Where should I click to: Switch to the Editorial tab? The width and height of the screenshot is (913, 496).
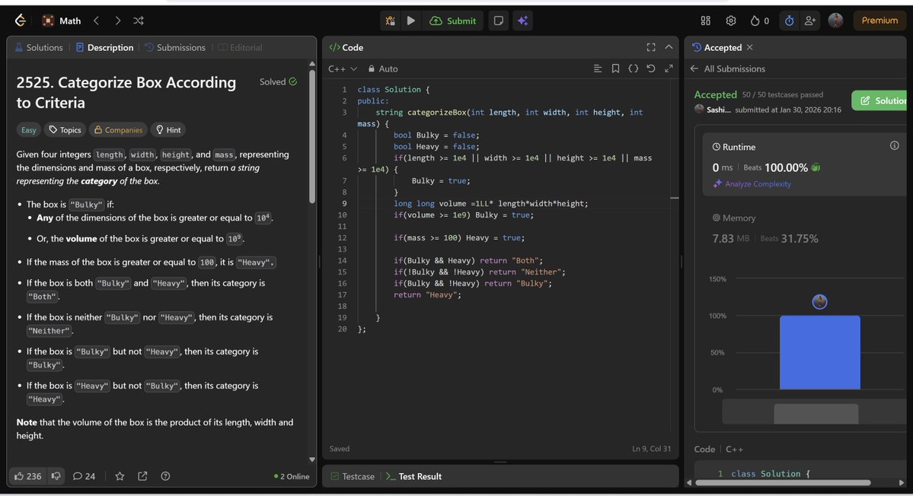click(240, 48)
